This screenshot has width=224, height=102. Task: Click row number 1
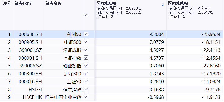point(9,34)
